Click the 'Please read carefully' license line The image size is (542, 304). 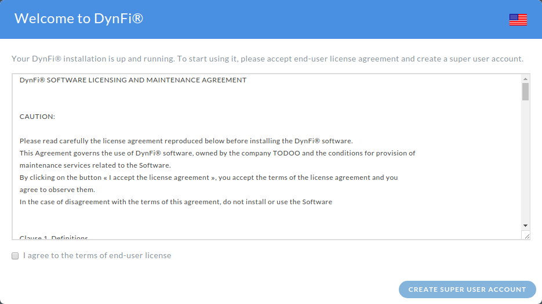(x=186, y=141)
